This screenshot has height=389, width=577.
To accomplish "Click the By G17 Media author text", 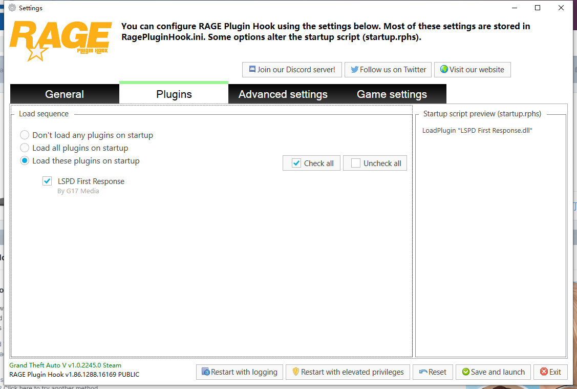I will [x=78, y=191].
